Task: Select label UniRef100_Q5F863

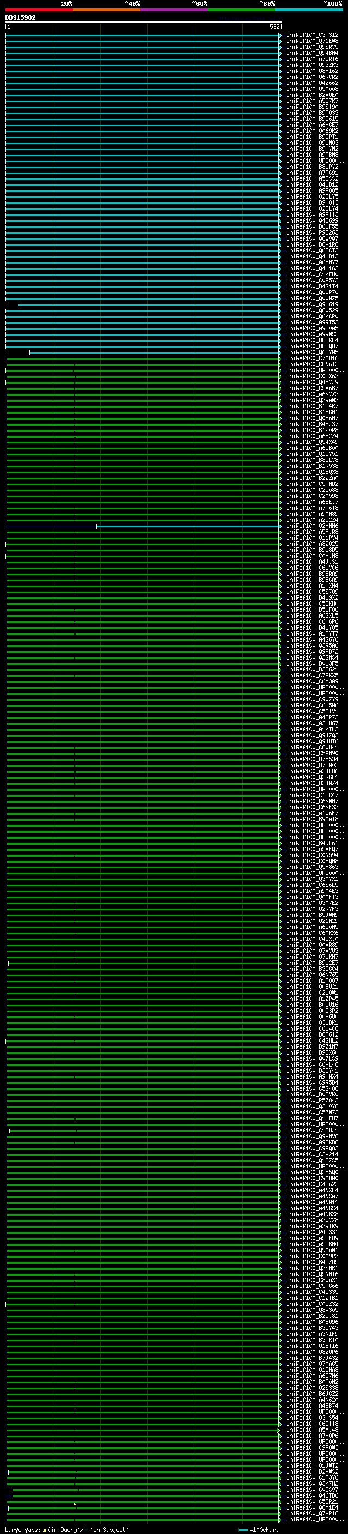Action: click(x=312, y=867)
